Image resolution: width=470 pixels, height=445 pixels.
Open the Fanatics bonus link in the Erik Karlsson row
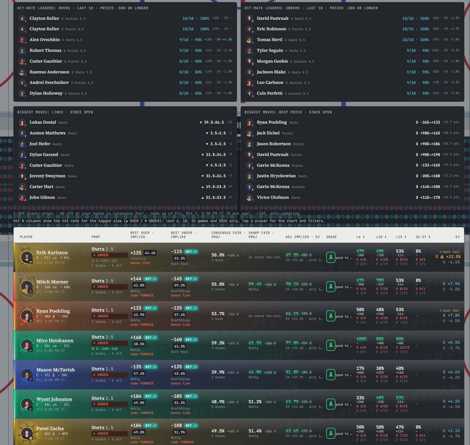pos(140,263)
